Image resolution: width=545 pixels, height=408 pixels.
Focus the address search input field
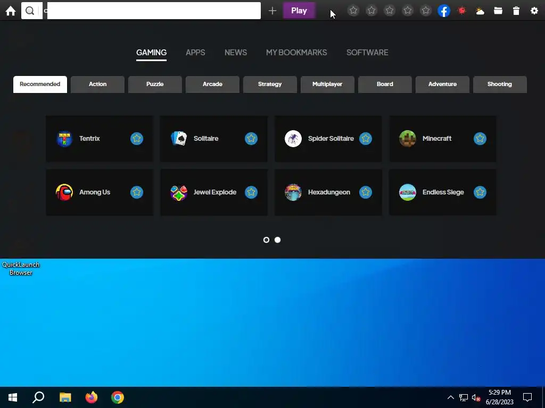pos(154,11)
